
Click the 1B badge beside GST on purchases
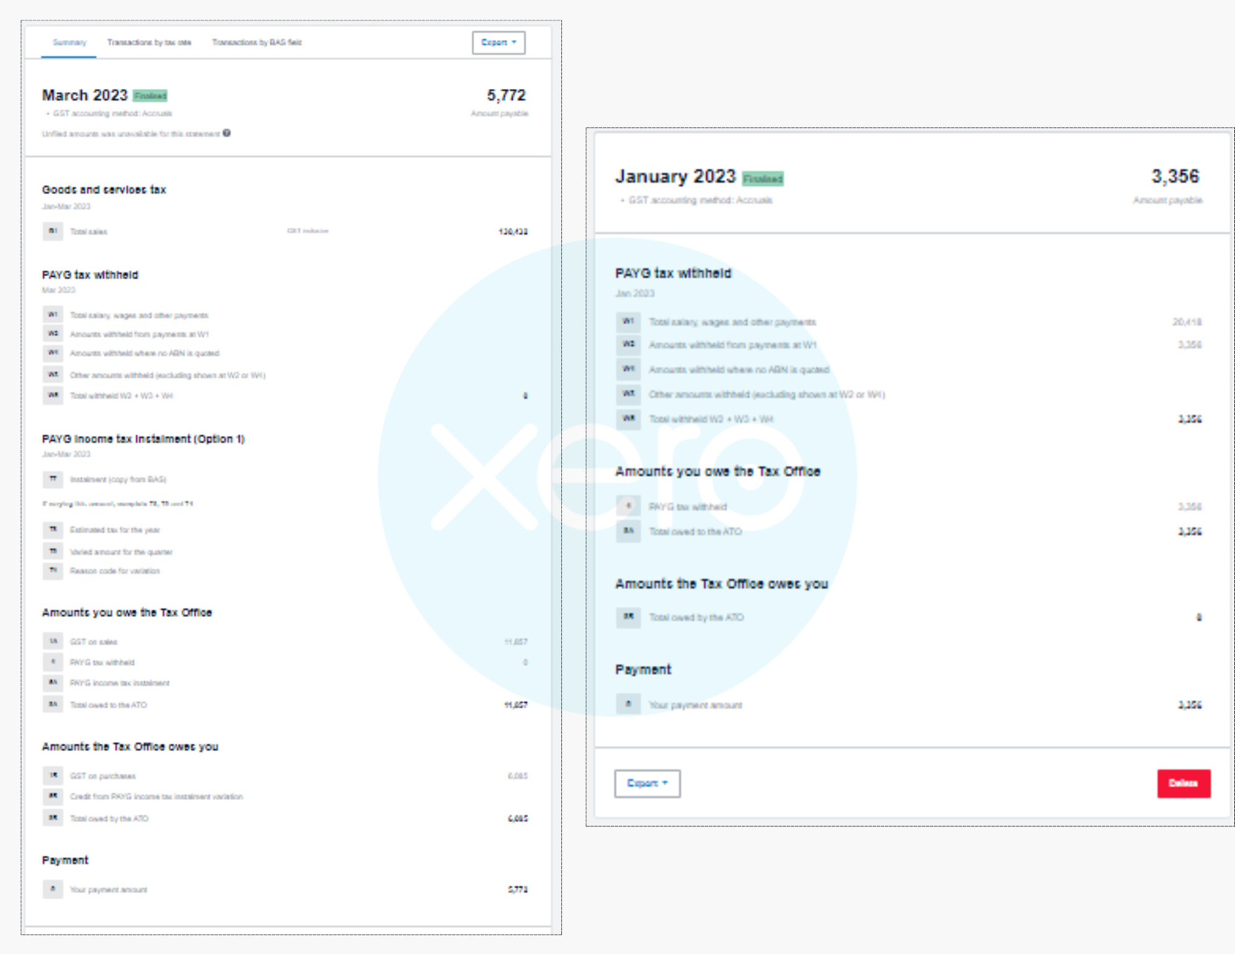click(52, 775)
